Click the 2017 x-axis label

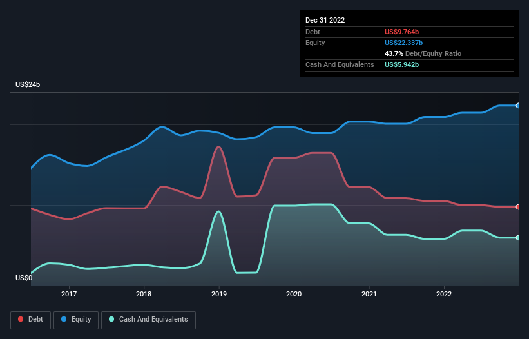tap(69, 294)
